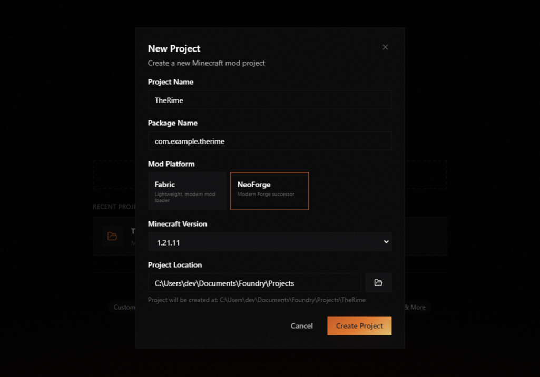The image size is (540, 377).
Task: Cancel the new project creation
Action: (x=301, y=325)
